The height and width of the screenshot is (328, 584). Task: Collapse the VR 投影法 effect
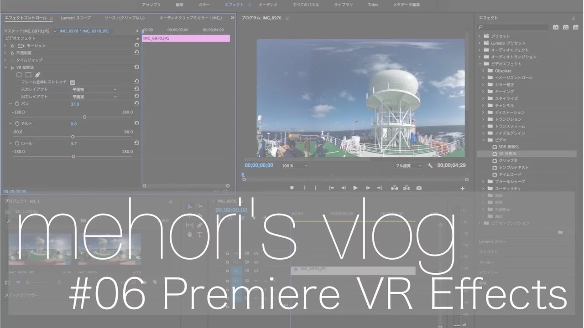(x=5, y=67)
